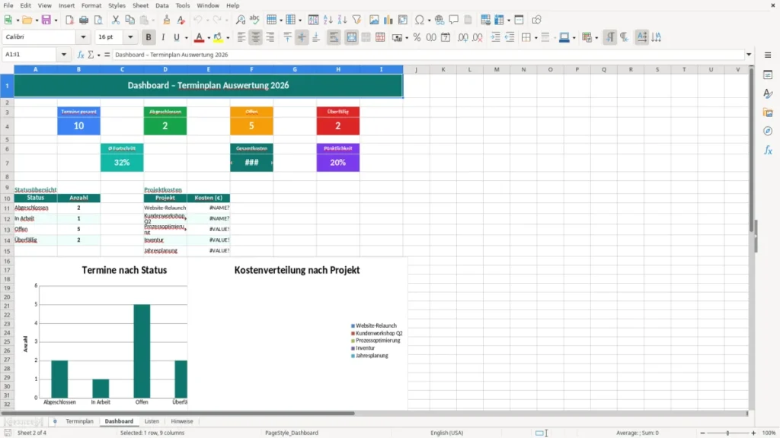This screenshot has height=438, width=780.
Task: Open the Data menu
Action: [161, 5]
